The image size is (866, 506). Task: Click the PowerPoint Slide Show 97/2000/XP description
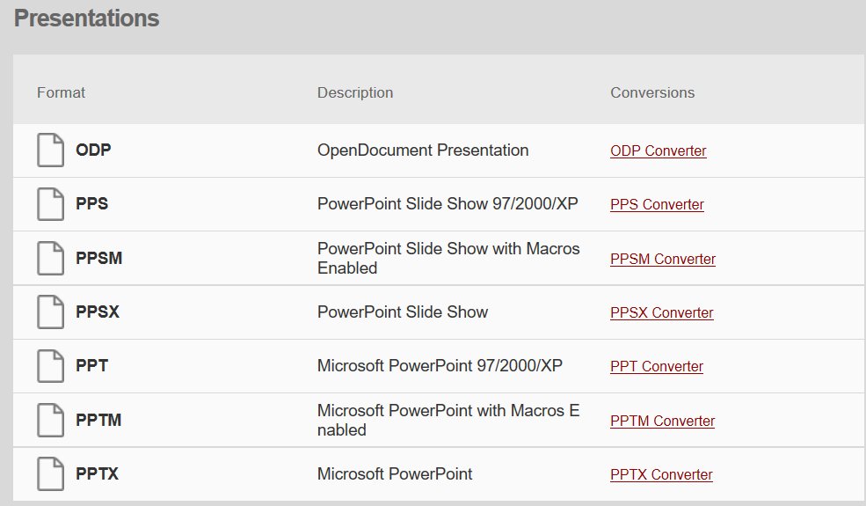448,204
